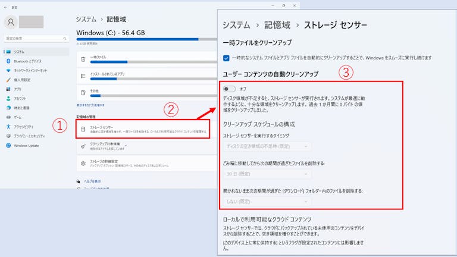Open the user account avatar
The image size is (457, 257).
[x=11, y=22]
